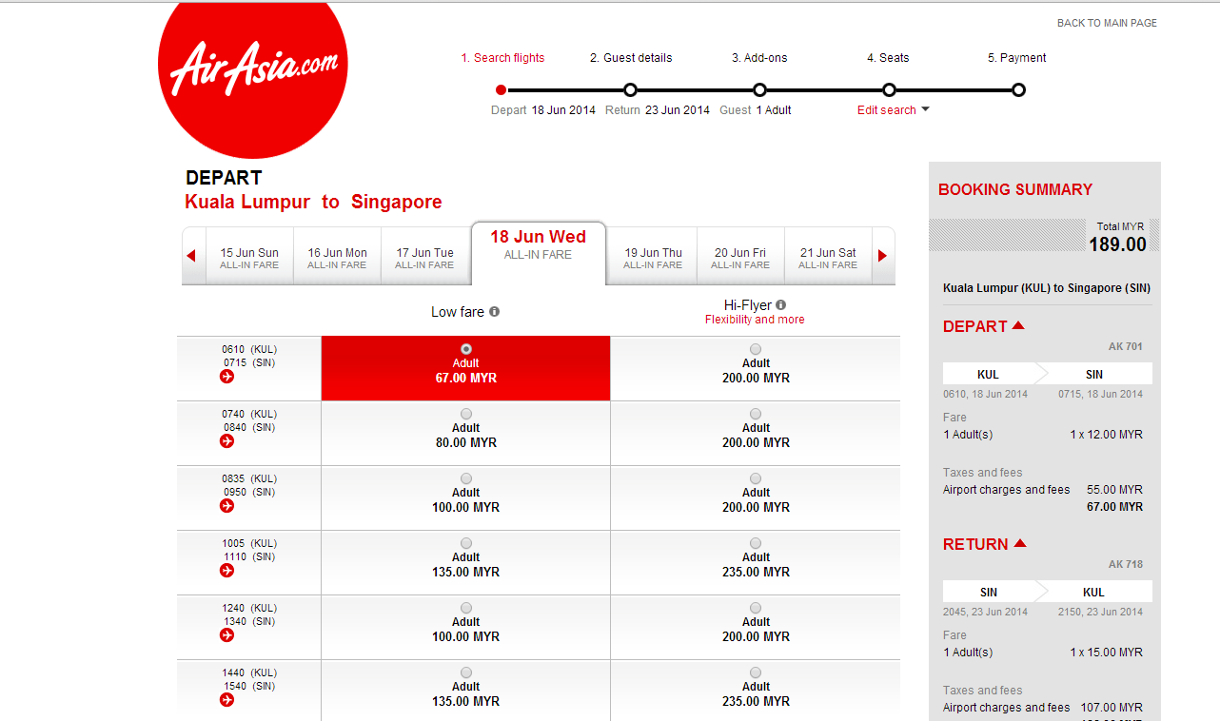Switch to 20 Jun Fri date tab
The height and width of the screenshot is (721, 1220).
740,258
